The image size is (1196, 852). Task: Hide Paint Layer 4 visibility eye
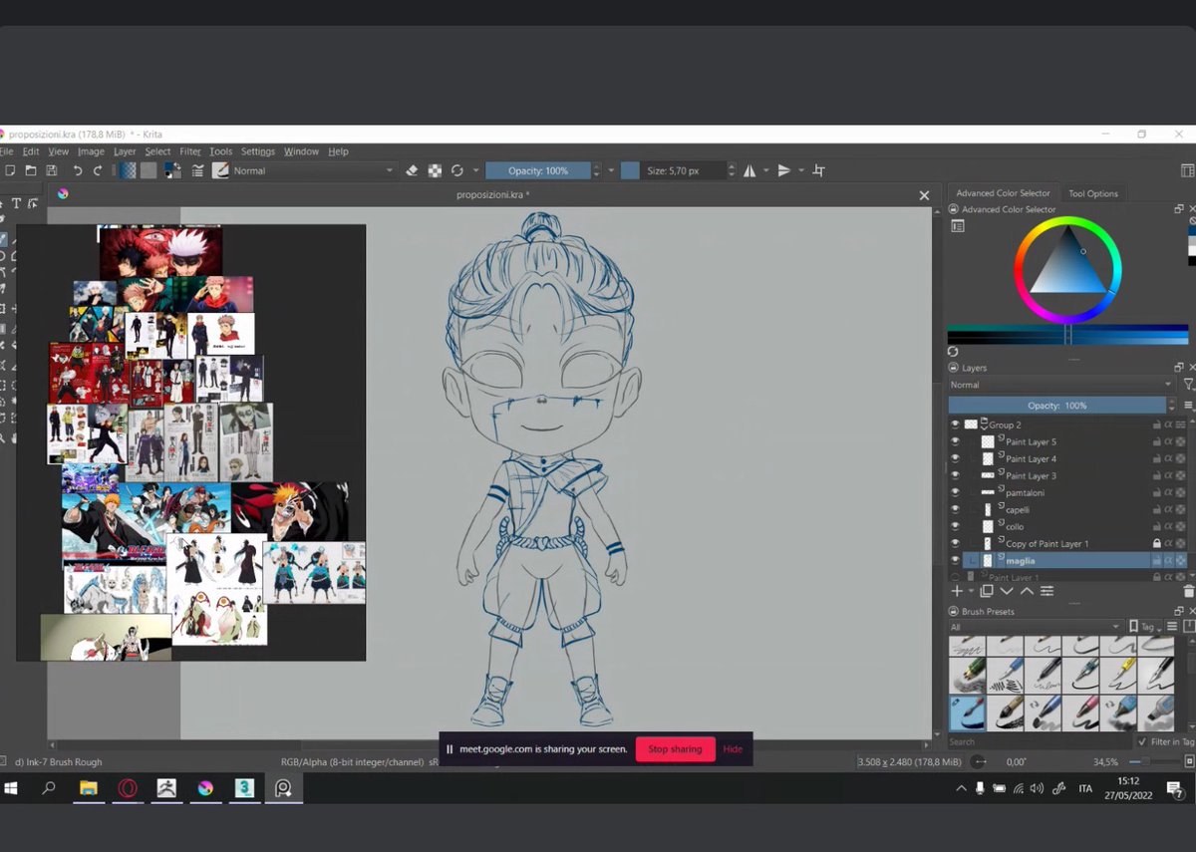[955, 458]
